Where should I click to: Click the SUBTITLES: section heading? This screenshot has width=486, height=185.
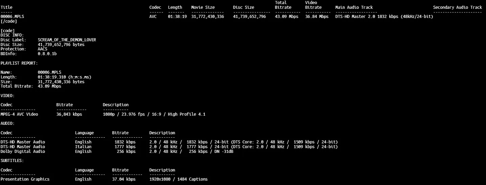coord(12,161)
